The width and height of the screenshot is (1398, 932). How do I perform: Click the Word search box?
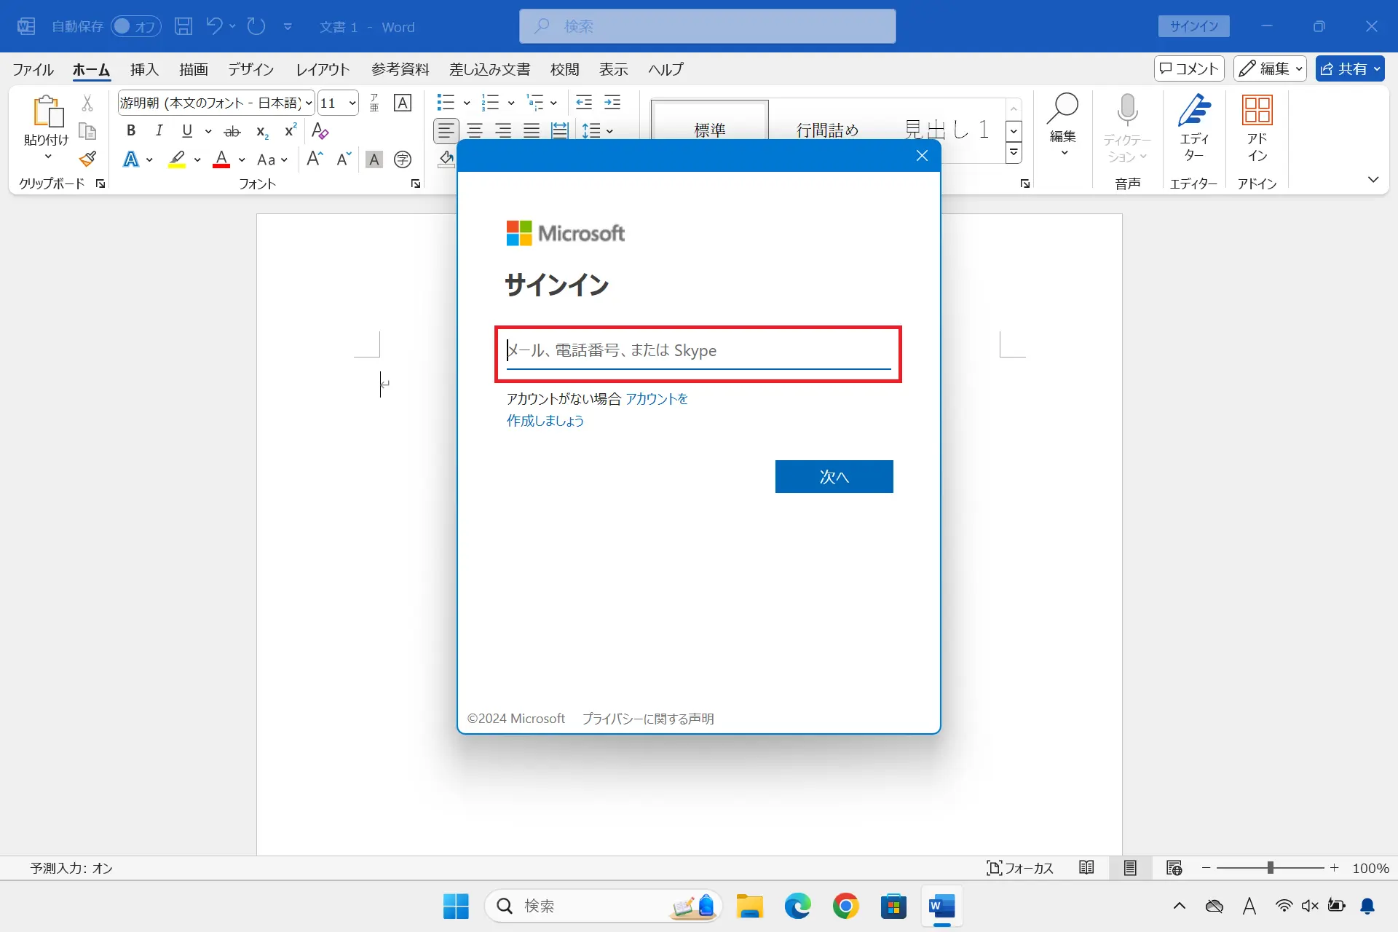708,26
